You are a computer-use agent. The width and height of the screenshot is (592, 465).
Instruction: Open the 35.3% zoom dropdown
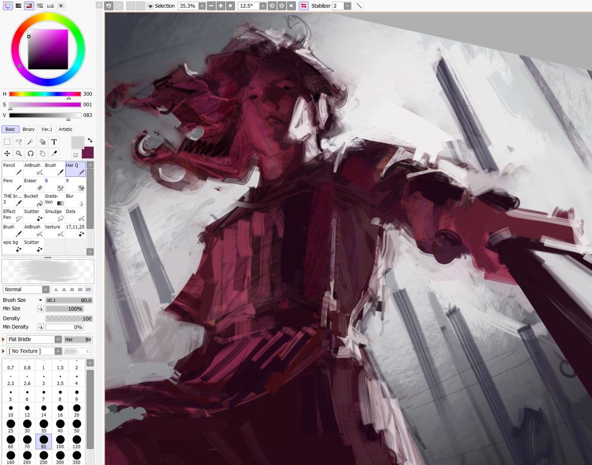tap(202, 6)
